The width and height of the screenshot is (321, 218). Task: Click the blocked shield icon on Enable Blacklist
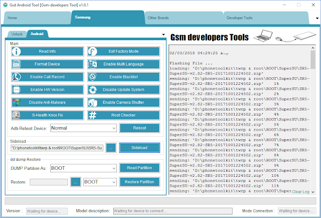(92, 77)
